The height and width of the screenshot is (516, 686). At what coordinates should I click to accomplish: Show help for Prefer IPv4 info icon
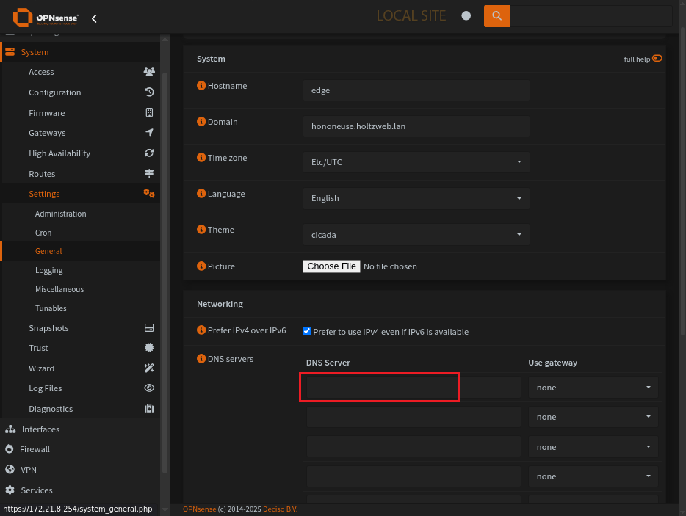point(201,330)
